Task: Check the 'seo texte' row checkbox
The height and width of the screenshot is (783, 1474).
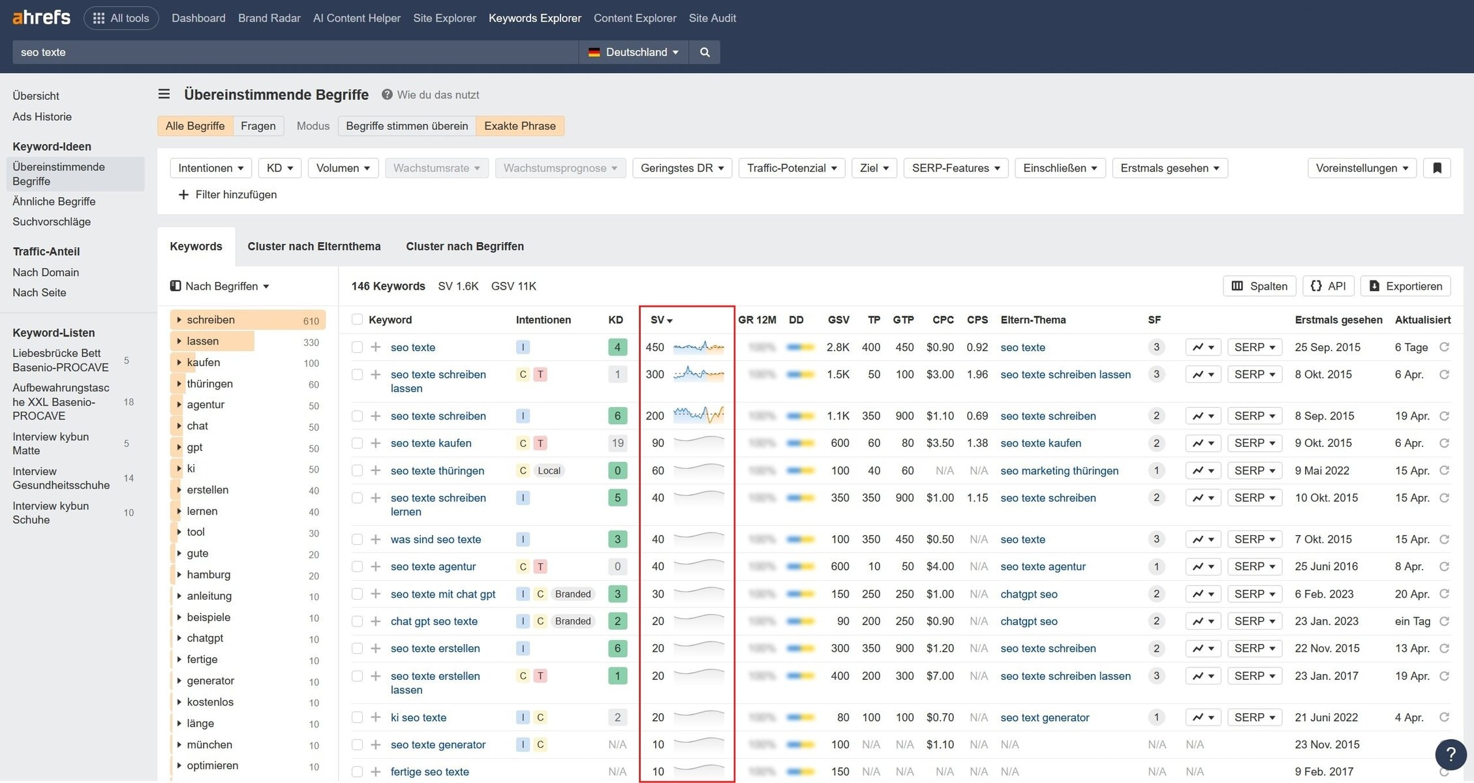Action: click(357, 347)
